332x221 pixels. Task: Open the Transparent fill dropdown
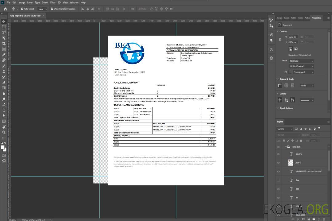coord(303,72)
